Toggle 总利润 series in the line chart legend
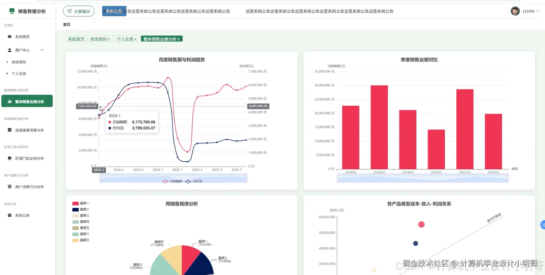The width and height of the screenshot is (545, 275). point(194,181)
